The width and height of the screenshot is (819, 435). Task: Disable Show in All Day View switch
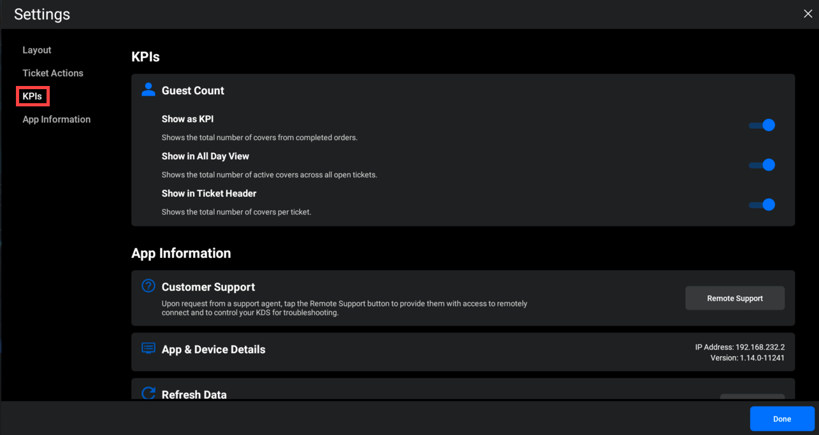click(762, 165)
